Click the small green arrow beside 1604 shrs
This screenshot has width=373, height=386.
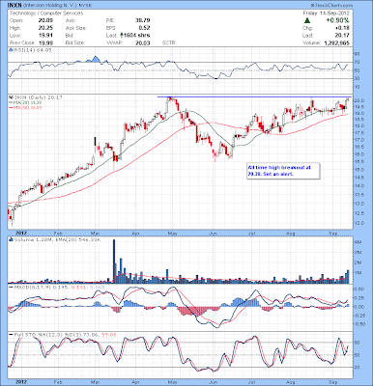click(x=122, y=35)
